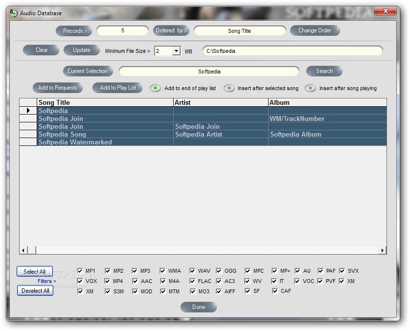Toggle the AC3 checkbox
This screenshot has height=331, width=410.
tap(219, 281)
